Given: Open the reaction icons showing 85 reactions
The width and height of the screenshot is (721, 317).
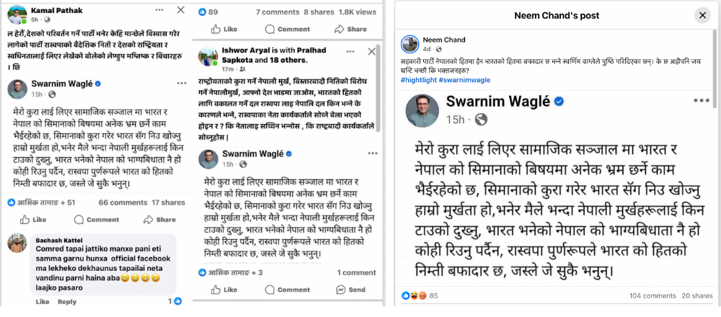Looking at the screenshot, I should coord(413,295).
